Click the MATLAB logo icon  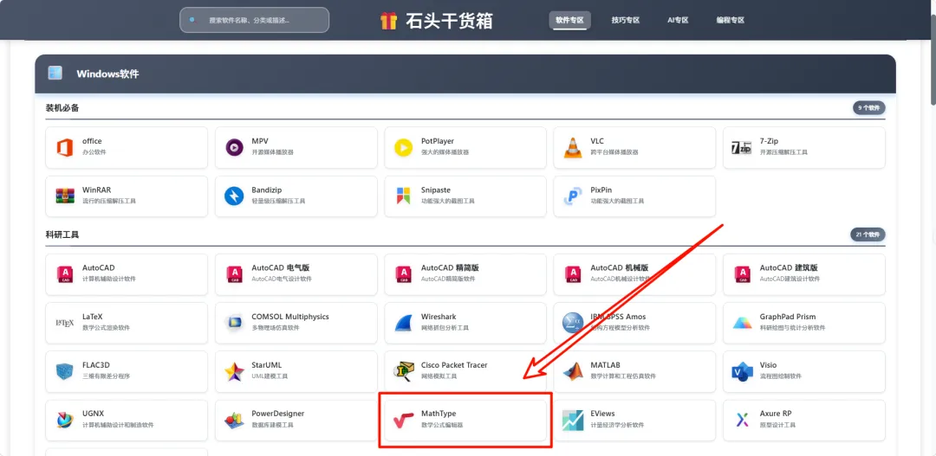573,371
